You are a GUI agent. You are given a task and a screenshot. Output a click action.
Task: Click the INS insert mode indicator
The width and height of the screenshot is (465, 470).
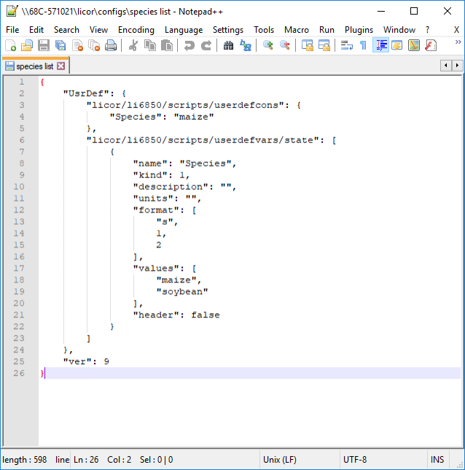[x=437, y=460]
